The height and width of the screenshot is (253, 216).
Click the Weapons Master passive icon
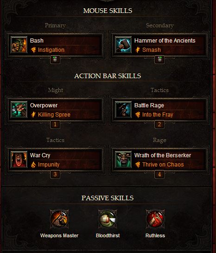59,219
